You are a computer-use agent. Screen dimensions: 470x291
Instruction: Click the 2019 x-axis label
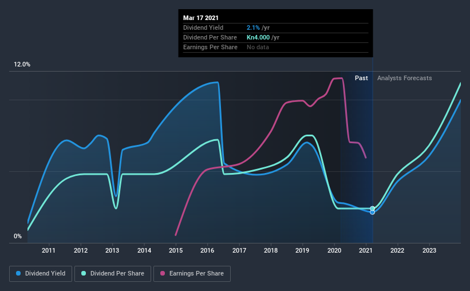point(302,250)
